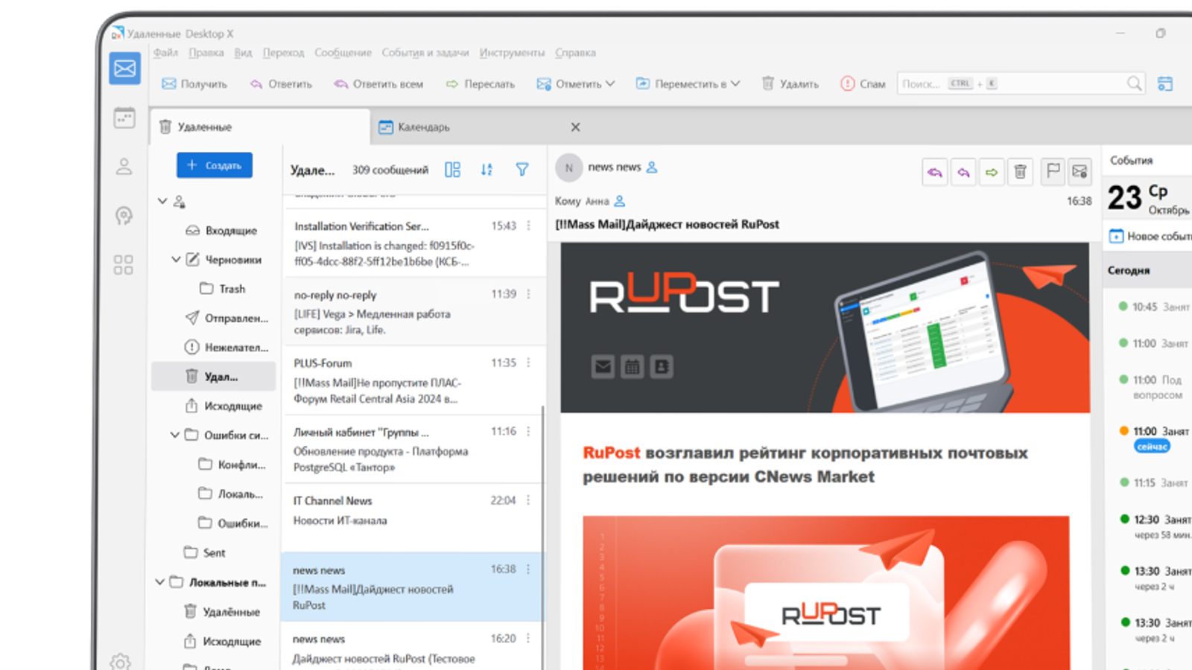1192x670 pixels.
Task: Click the message list vertical scrollbar
Action: [x=543, y=536]
